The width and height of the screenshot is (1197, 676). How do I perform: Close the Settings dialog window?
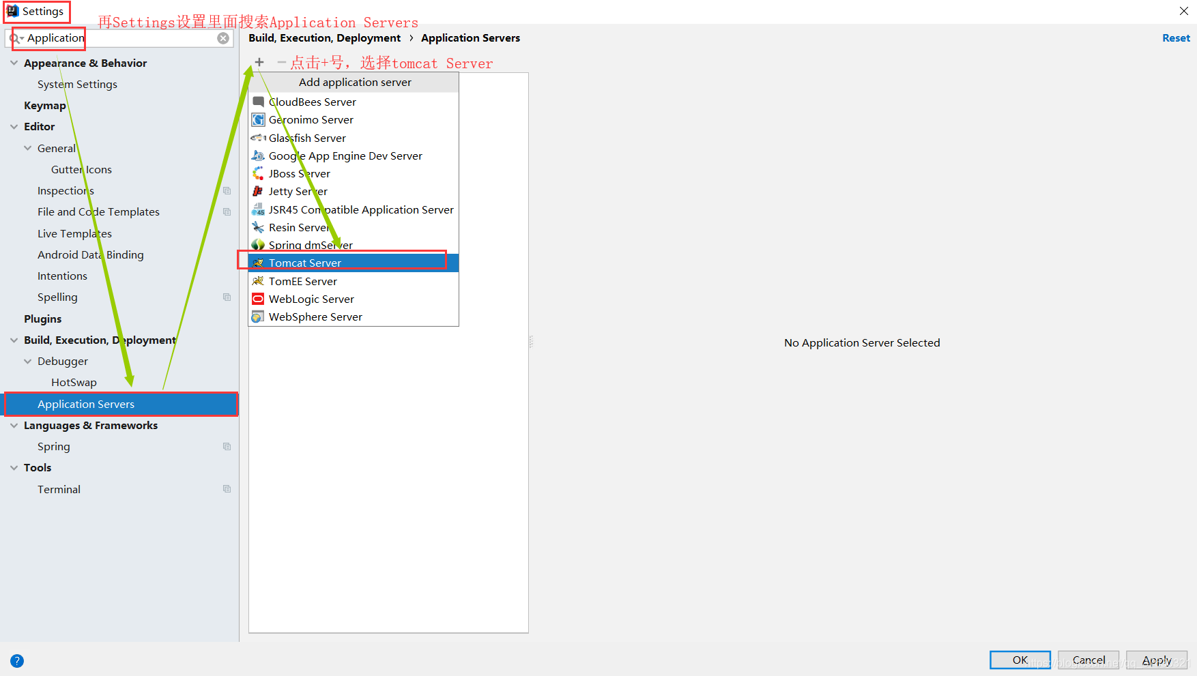[x=1184, y=11]
